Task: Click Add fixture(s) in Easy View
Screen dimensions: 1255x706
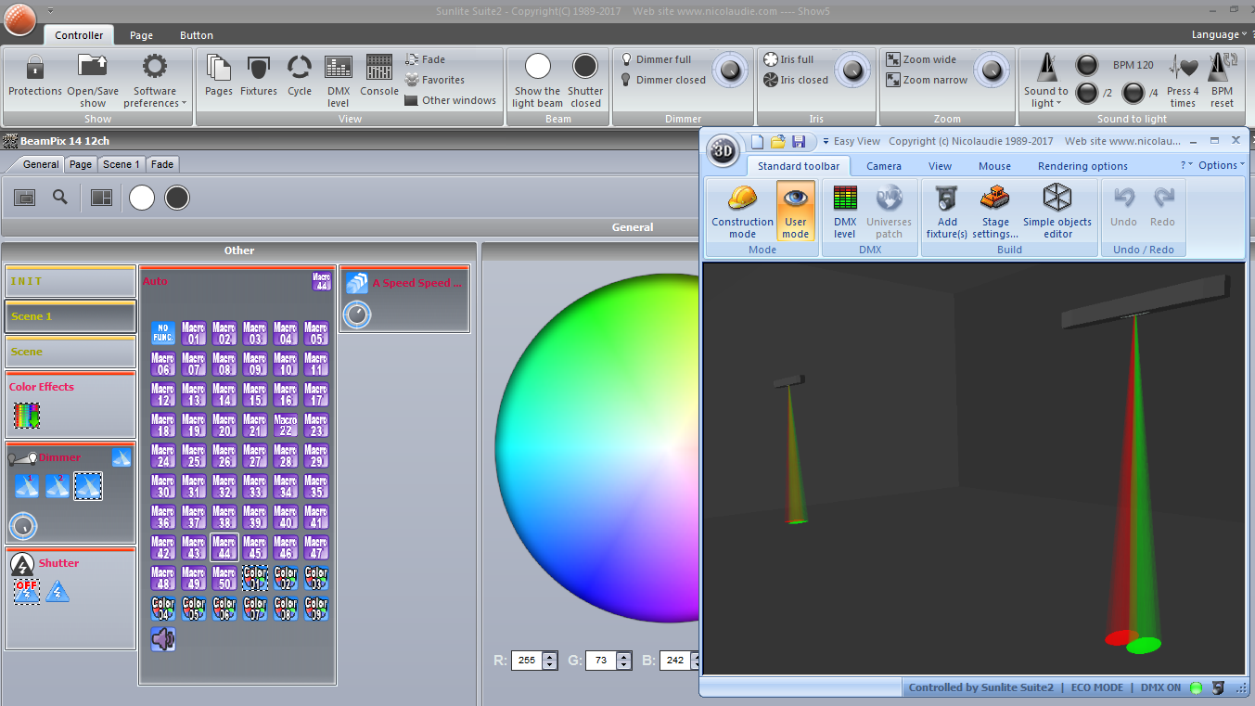Action: 947,211
